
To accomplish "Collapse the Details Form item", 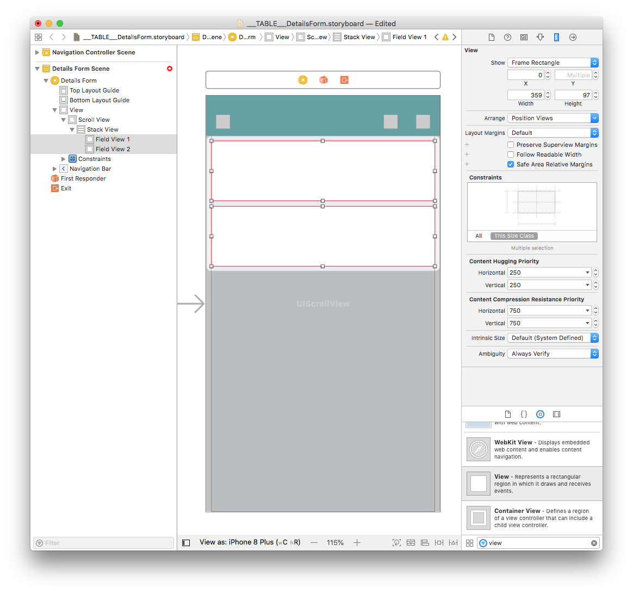I will coord(46,81).
